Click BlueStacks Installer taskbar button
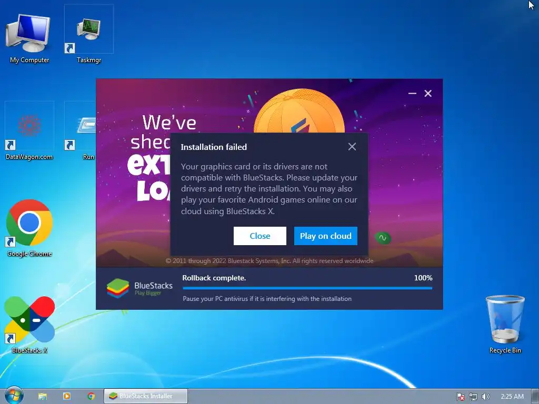This screenshot has height=404, width=539. 146,396
